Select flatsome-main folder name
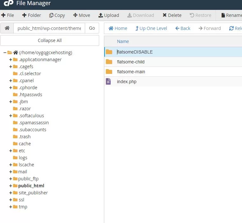Screen dimensions: 242x223 pos(131,72)
